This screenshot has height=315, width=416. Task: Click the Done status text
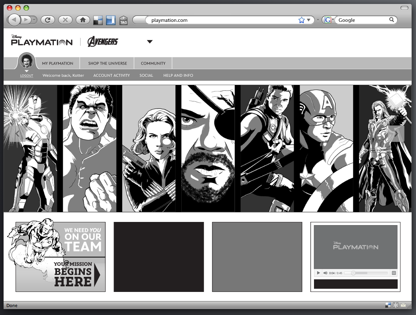[x=12, y=305]
